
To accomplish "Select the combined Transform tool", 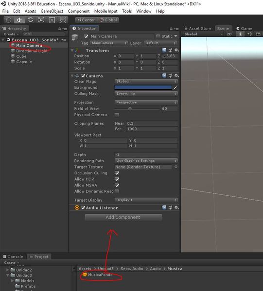I will tap(63, 20).
